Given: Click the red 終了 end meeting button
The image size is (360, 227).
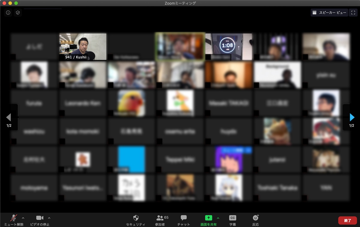Looking at the screenshot, I should [x=347, y=220].
